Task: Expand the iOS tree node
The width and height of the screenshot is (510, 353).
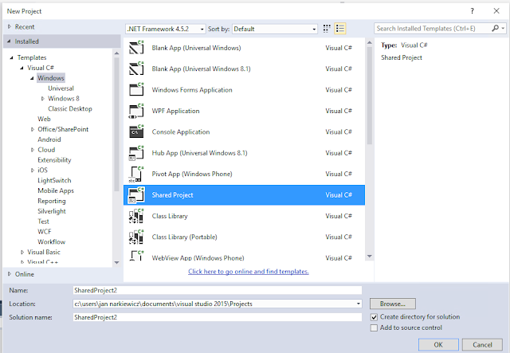Action: (x=32, y=171)
